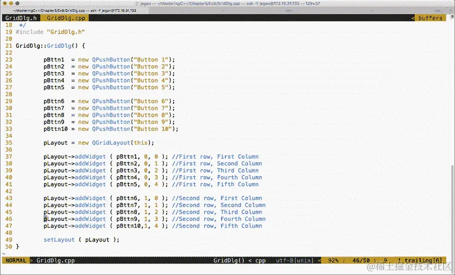This screenshot has height=275, width=455.
Task: Click the "Button 6" string literal
Action: tap(151, 102)
